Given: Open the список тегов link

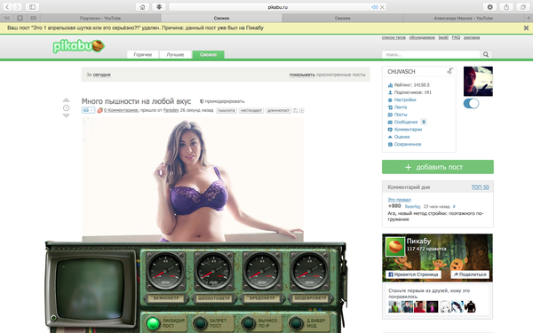Looking at the screenshot, I should point(394,37).
